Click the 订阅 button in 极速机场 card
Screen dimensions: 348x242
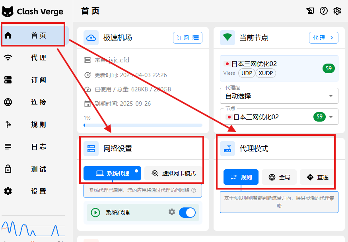187,38
